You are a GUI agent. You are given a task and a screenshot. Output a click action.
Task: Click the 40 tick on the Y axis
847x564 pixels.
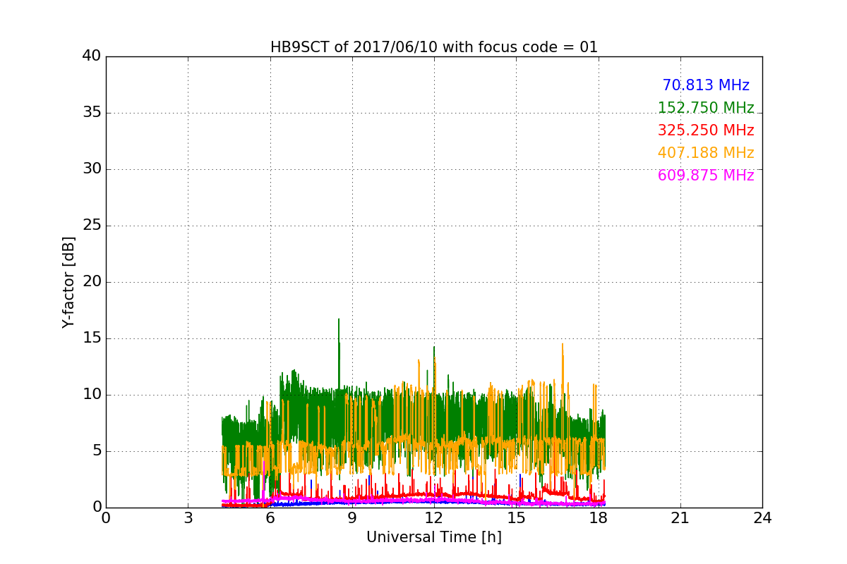pyautogui.click(x=92, y=56)
